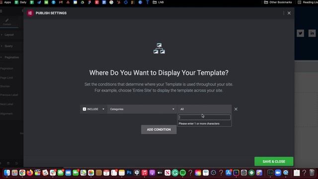The width and height of the screenshot is (318, 179).
Task: Open Photoshop from the dock
Action: tap(129, 173)
